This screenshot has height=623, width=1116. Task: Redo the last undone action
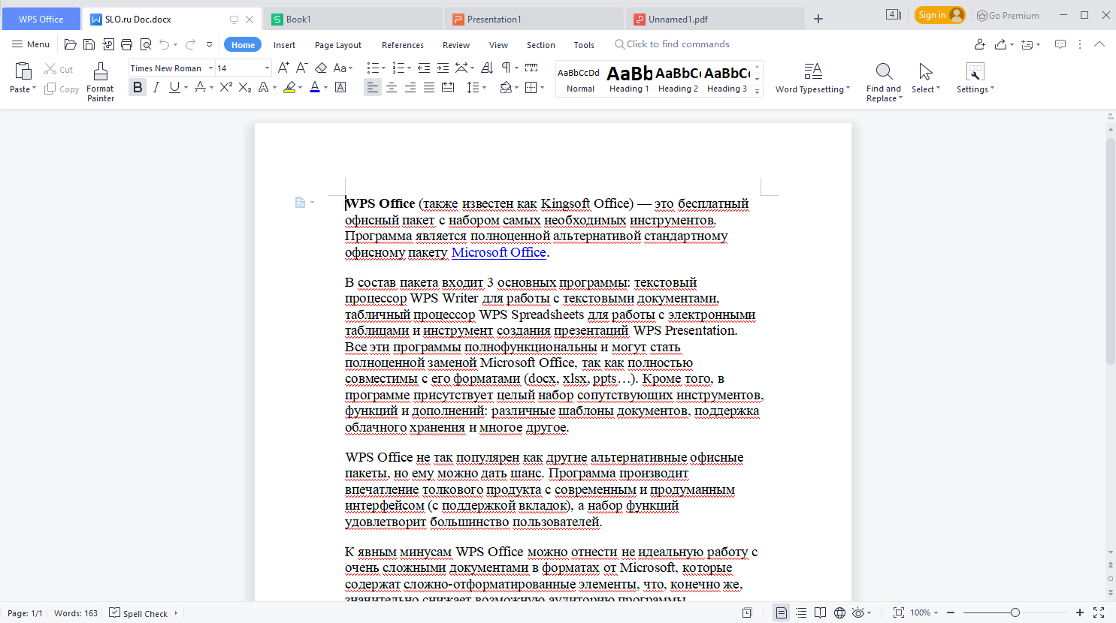click(x=190, y=44)
